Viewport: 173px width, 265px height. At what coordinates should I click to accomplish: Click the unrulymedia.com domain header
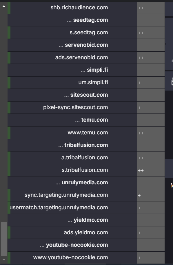[58, 183]
